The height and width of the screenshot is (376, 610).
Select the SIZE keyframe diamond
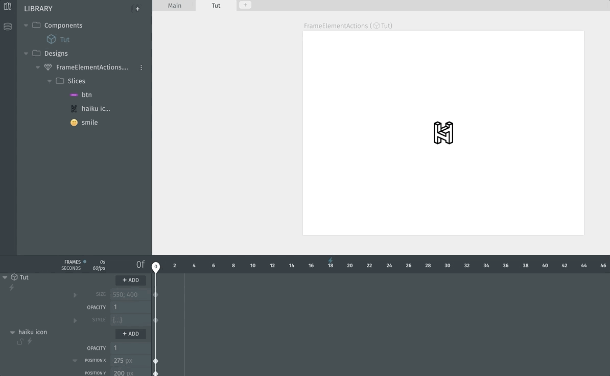(156, 295)
